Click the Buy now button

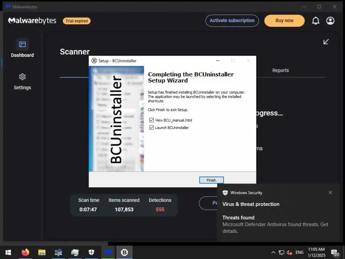(x=284, y=21)
